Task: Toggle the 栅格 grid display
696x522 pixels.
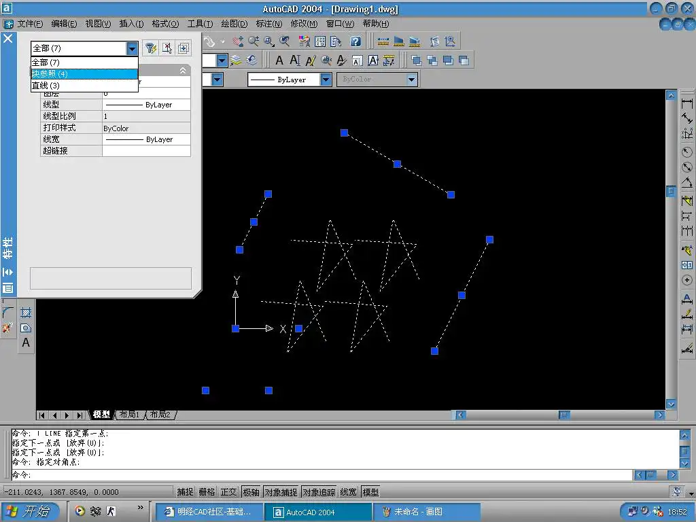Action: tap(207, 492)
